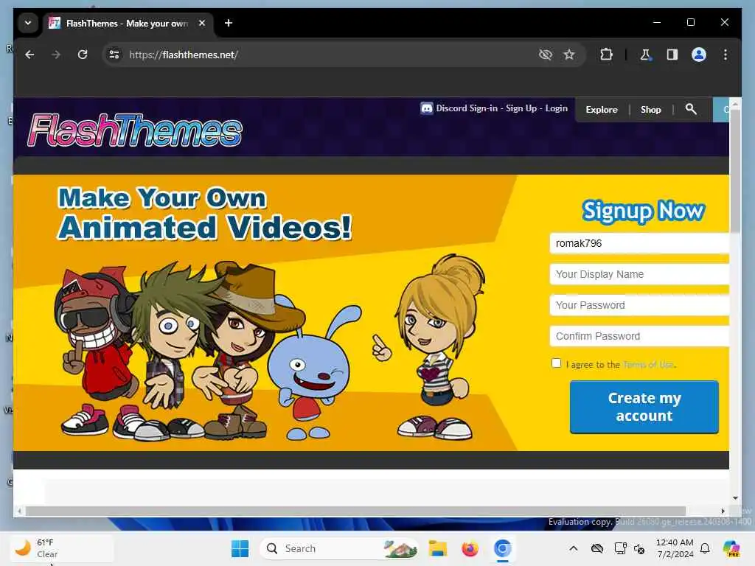Click the scrollbar down arrow

(735, 498)
